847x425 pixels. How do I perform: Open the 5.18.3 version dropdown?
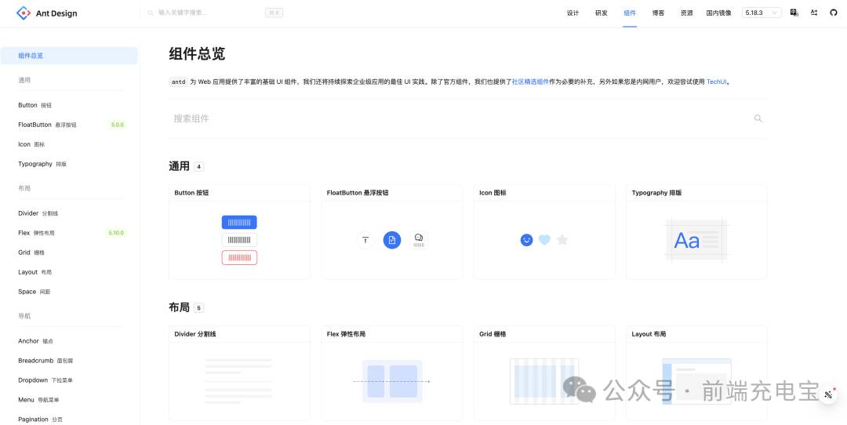click(762, 13)
